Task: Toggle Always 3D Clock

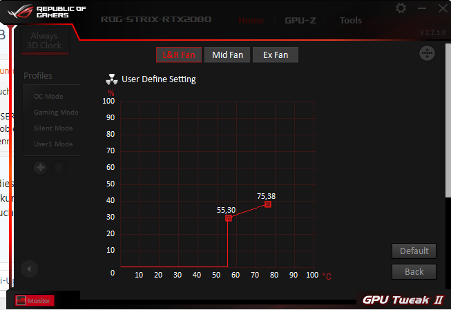Action: tap(44, 41)
